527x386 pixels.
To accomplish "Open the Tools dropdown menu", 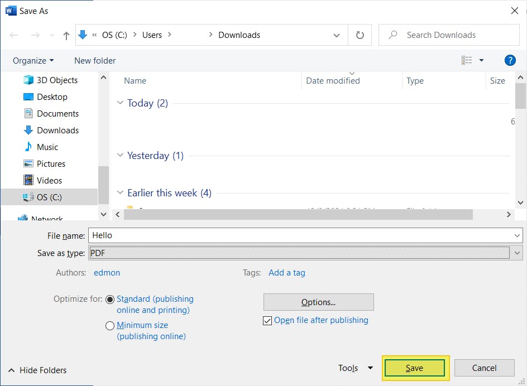I will [x=355, y=368].
